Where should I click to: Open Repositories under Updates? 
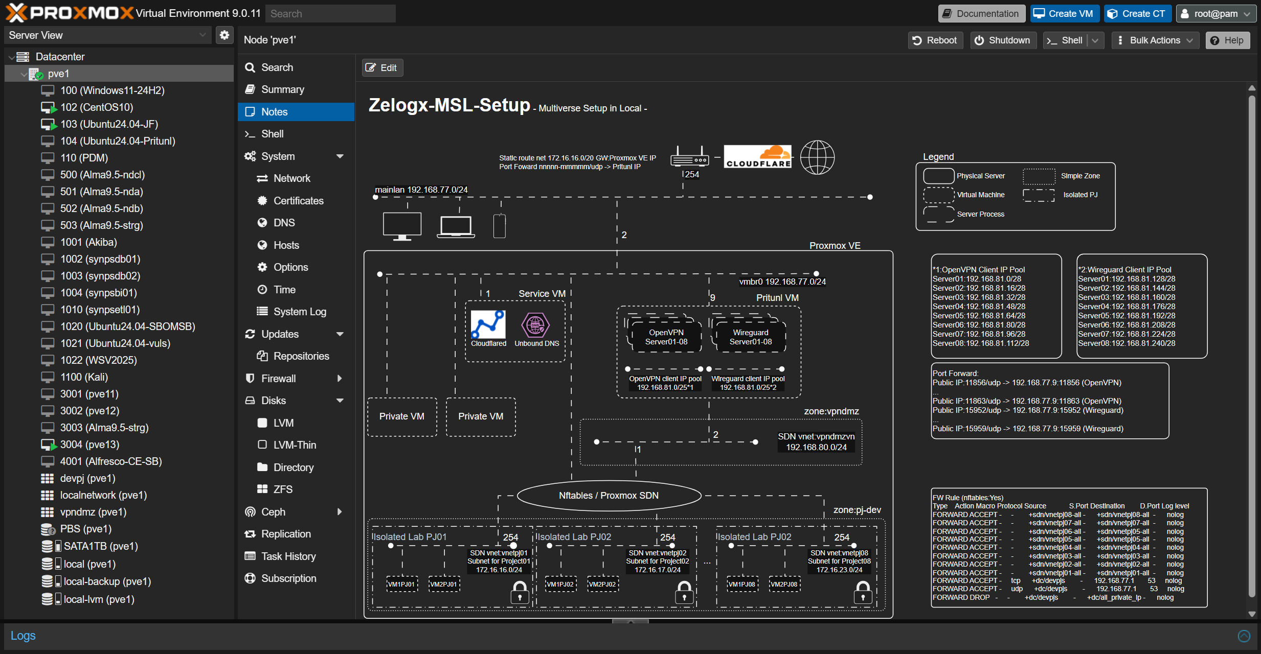coord(301,356)
